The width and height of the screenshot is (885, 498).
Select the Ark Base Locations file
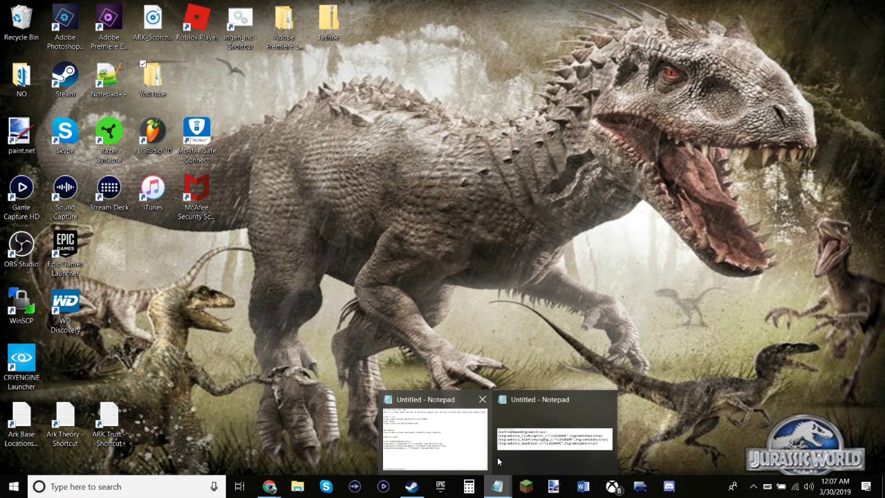tap(21, 425)
